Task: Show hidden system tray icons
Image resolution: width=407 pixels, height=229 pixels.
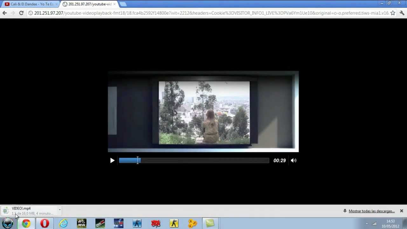Action: coord(367,224)
